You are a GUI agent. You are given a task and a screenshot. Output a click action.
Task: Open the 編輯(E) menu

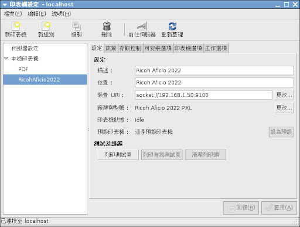coord(37,14)
